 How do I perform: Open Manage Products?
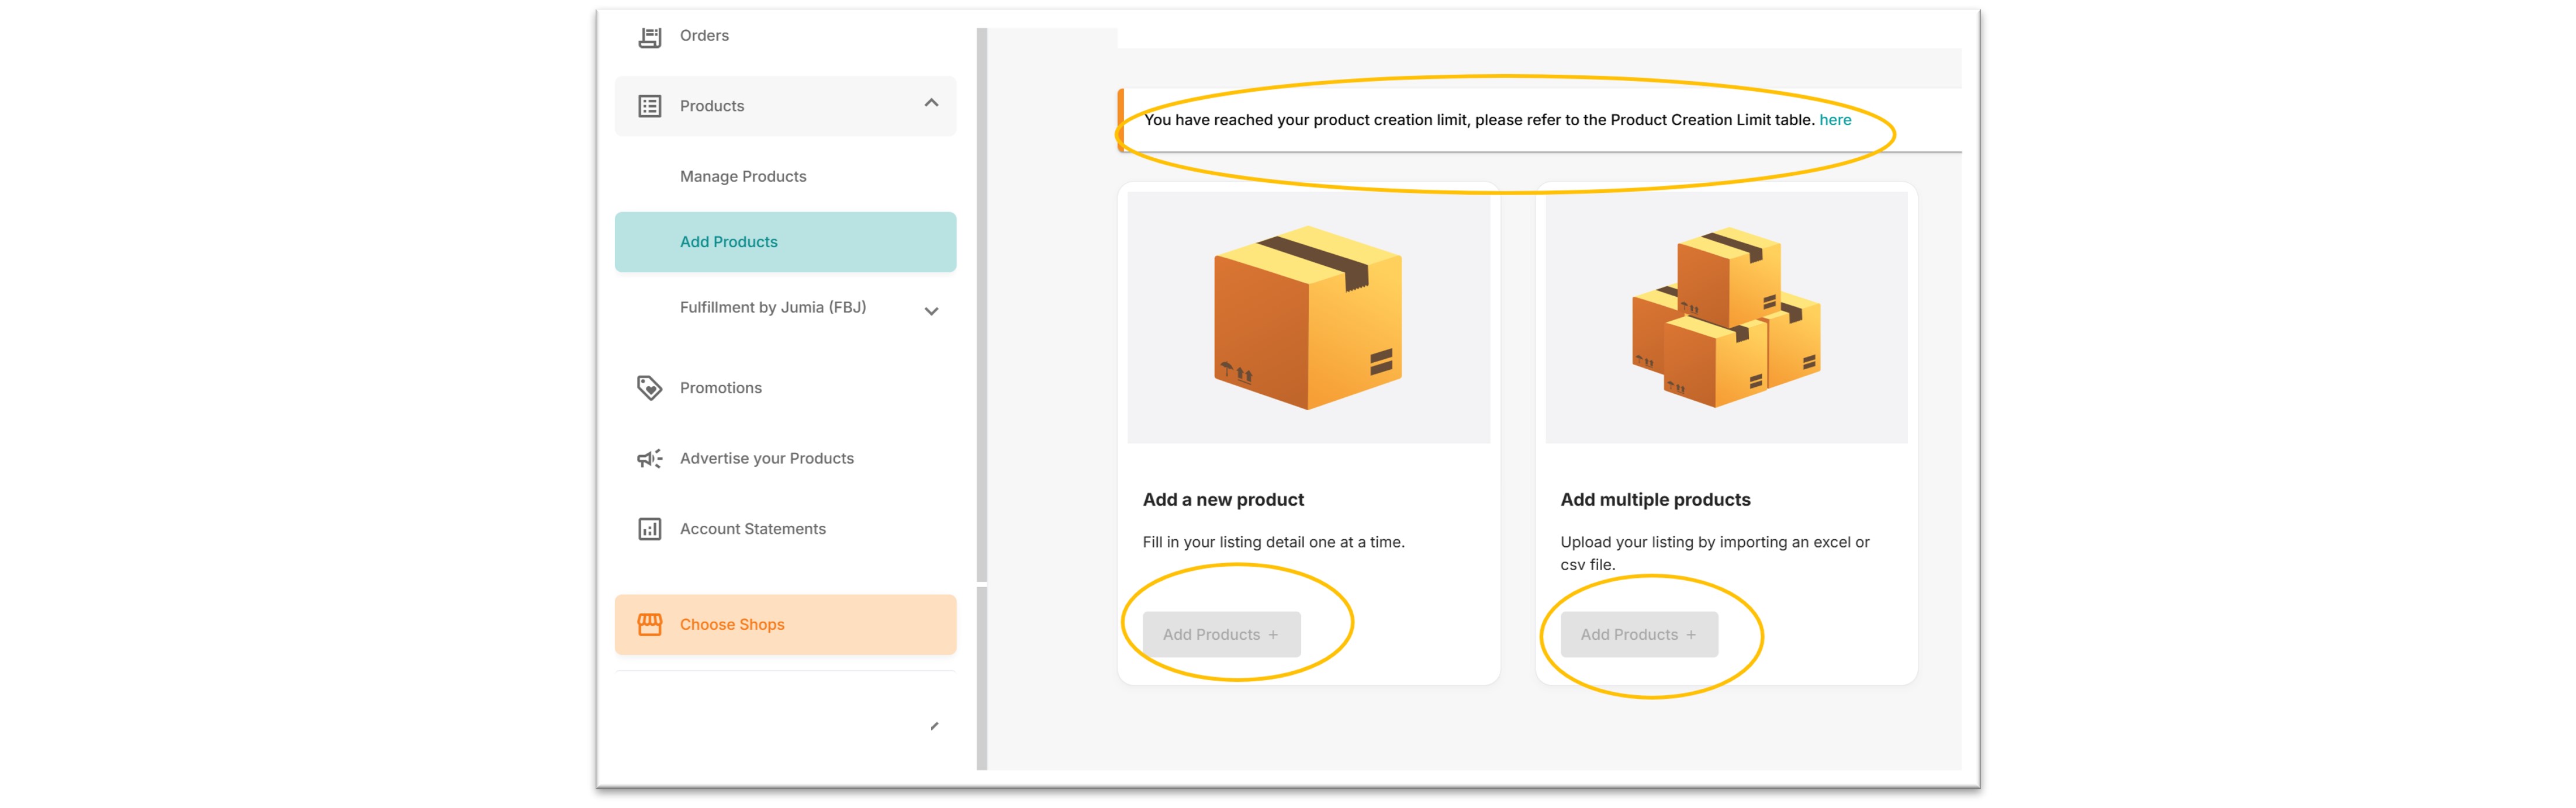pyautogui.click(x=743, y=176)
